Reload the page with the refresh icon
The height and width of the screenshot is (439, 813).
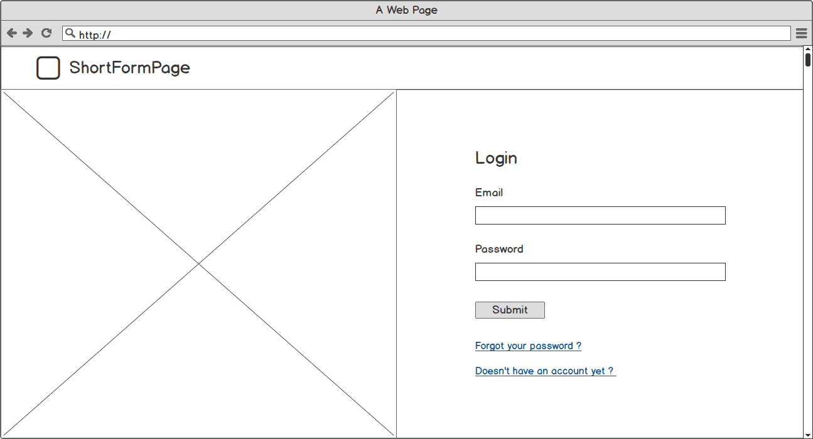coord(46,33)
